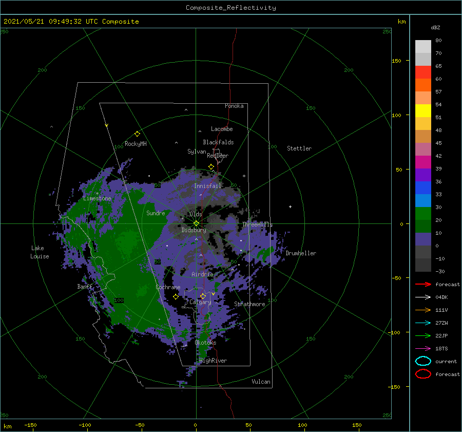Click the yellow diamond marker above Calgary label
This screenshot has height=432, width=462.
(203, 296)
